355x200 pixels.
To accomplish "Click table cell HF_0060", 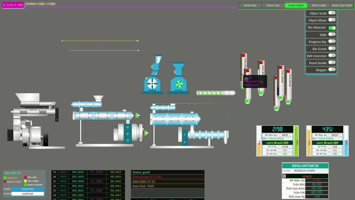I will (97, 181).
